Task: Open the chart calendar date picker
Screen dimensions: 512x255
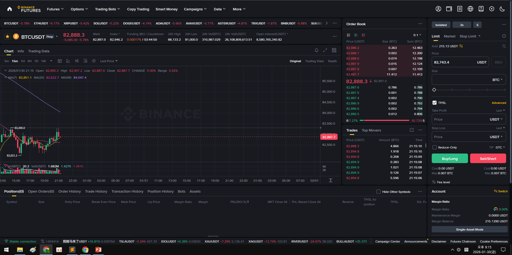Action: click(60, 61)
